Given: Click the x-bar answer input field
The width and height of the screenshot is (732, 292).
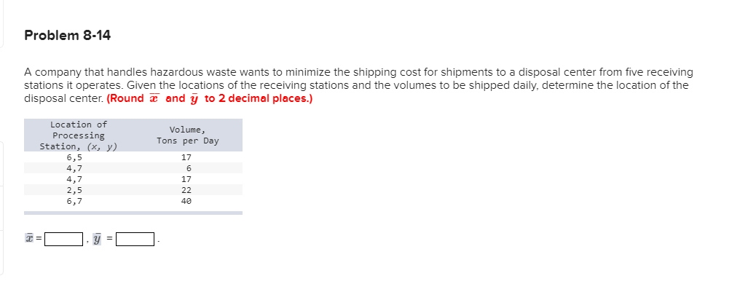Looking at the screenshot, I should coord(63,239).
